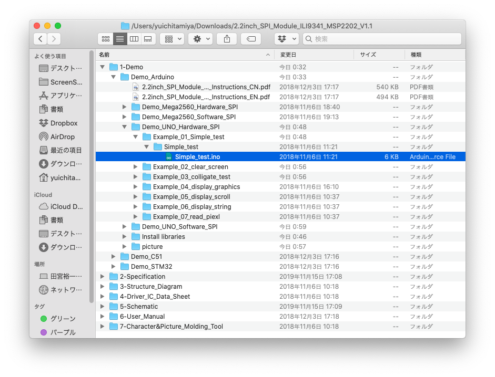Select Example_05_display_scroll folder icon
495x377 pixels.
pyautogui.click(x=146, y=197)
